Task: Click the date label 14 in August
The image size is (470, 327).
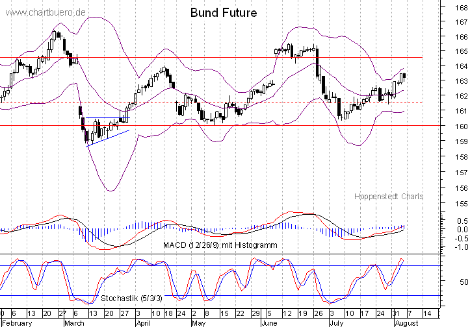Action: click(x=427, y=314)
